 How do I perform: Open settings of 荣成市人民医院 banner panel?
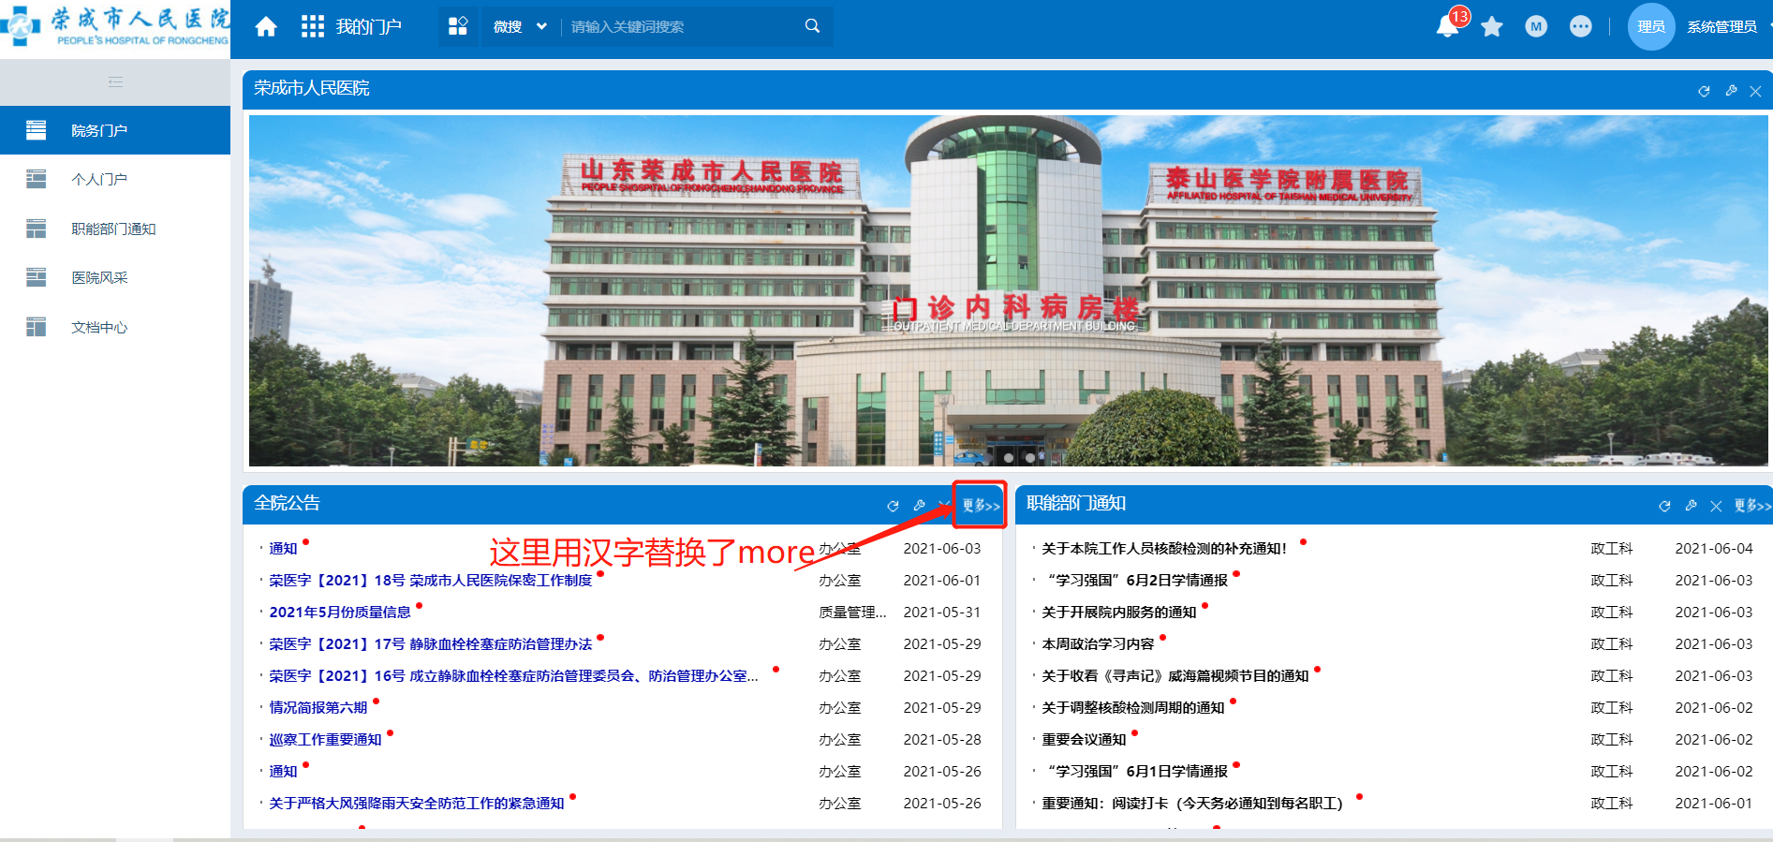(1731, 91)
